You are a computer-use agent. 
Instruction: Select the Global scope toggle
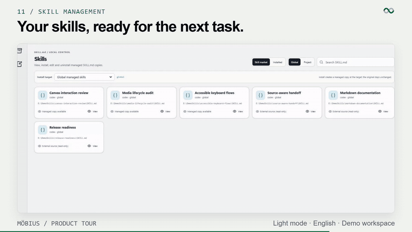click(295, 62)
